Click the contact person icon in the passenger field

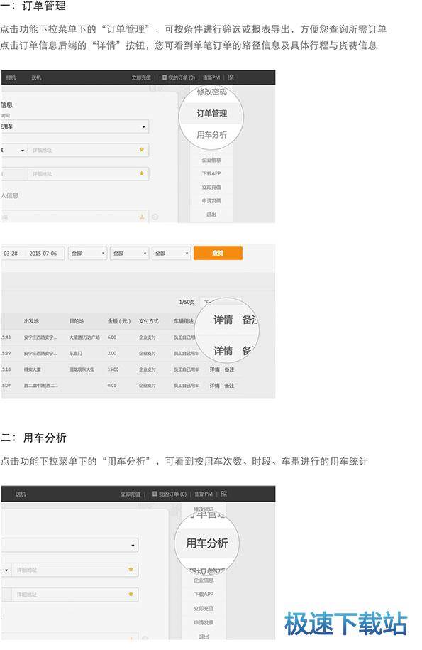(x=142, y=217)
